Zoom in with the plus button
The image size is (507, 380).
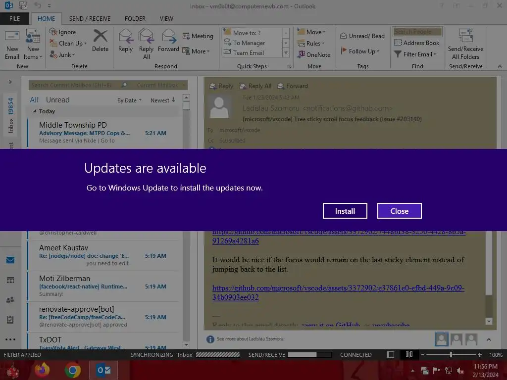(479, 355)
